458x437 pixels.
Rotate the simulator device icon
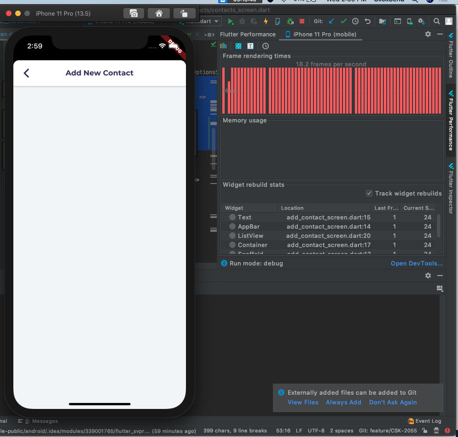pos(184,13)
